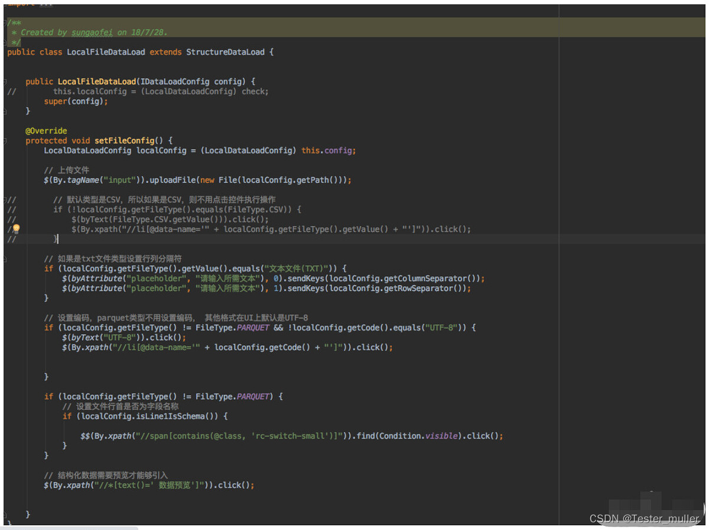The width and height of the screenshot is (709, 530).
Task: Click the comment '// 结构化数据需要预览才能够引入'
Action: pyautogui.click(x=106, y=475)
